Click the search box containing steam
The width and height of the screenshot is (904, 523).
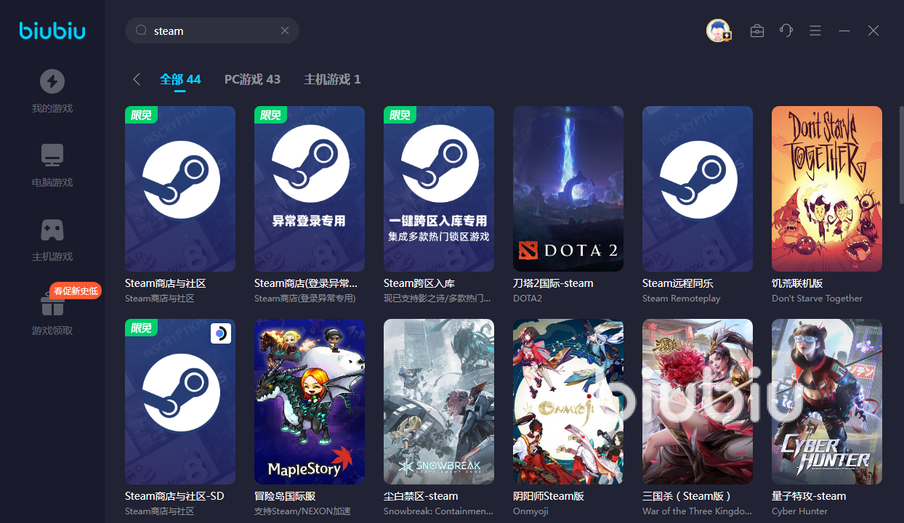[x=211, y=31]
